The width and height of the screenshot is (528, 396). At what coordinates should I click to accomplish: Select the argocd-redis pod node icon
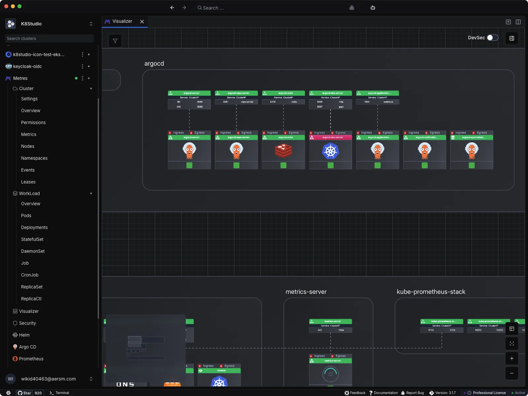[x=283, y=151]
